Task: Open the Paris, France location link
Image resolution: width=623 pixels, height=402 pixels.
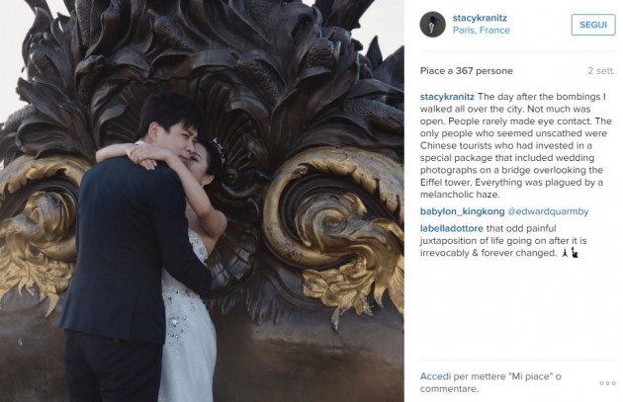Action: coord(482,31)
